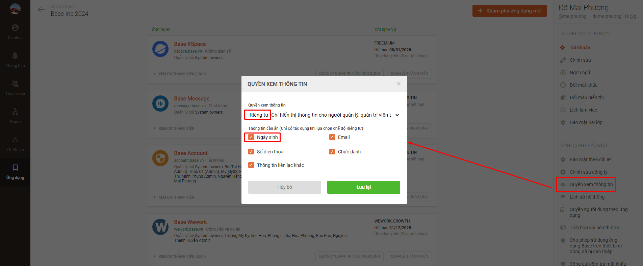Open the Base Message app title link

(192, 98)
